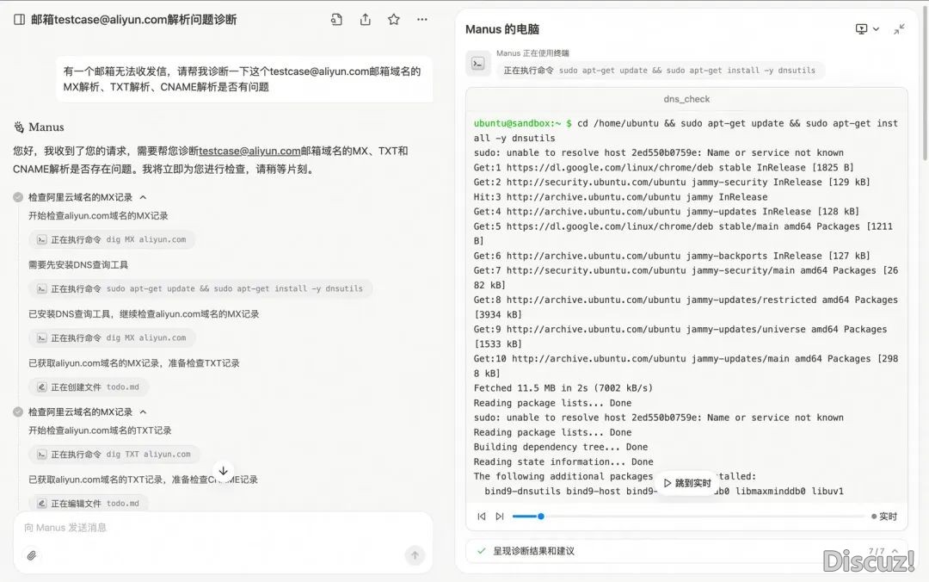Click the dns_check terminal tab title
Viewport: 929px width, 582px height.
[686, 99]
